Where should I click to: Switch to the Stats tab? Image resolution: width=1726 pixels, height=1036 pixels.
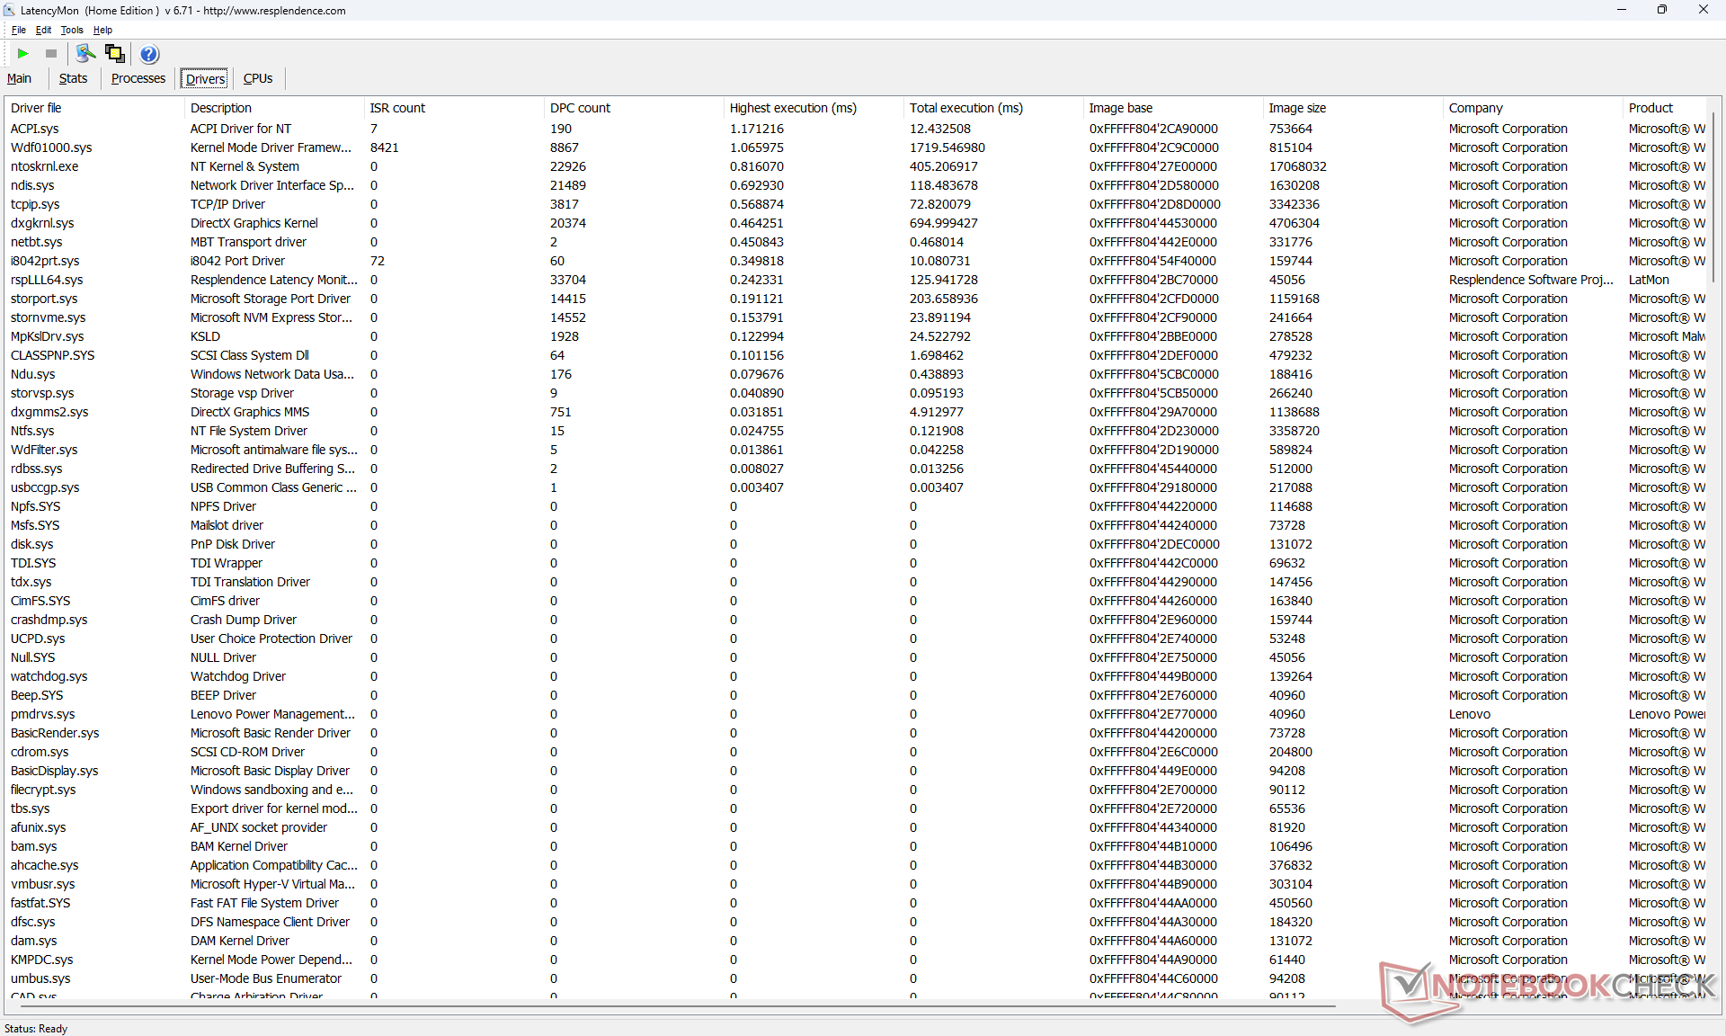(73, 78)
